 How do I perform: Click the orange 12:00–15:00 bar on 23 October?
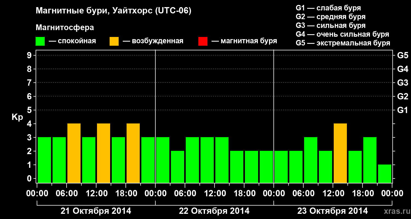340,153
